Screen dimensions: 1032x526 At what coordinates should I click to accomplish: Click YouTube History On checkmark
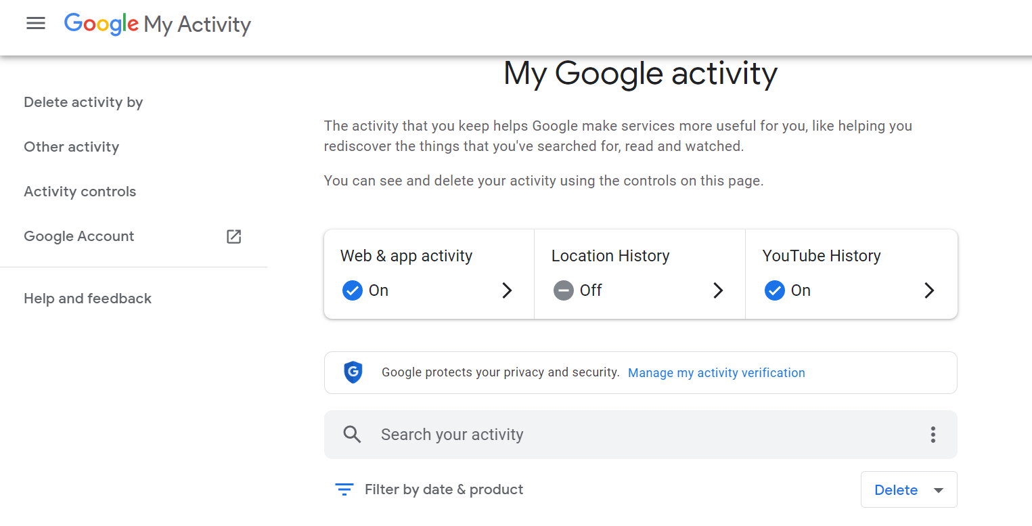click(774, 290)
